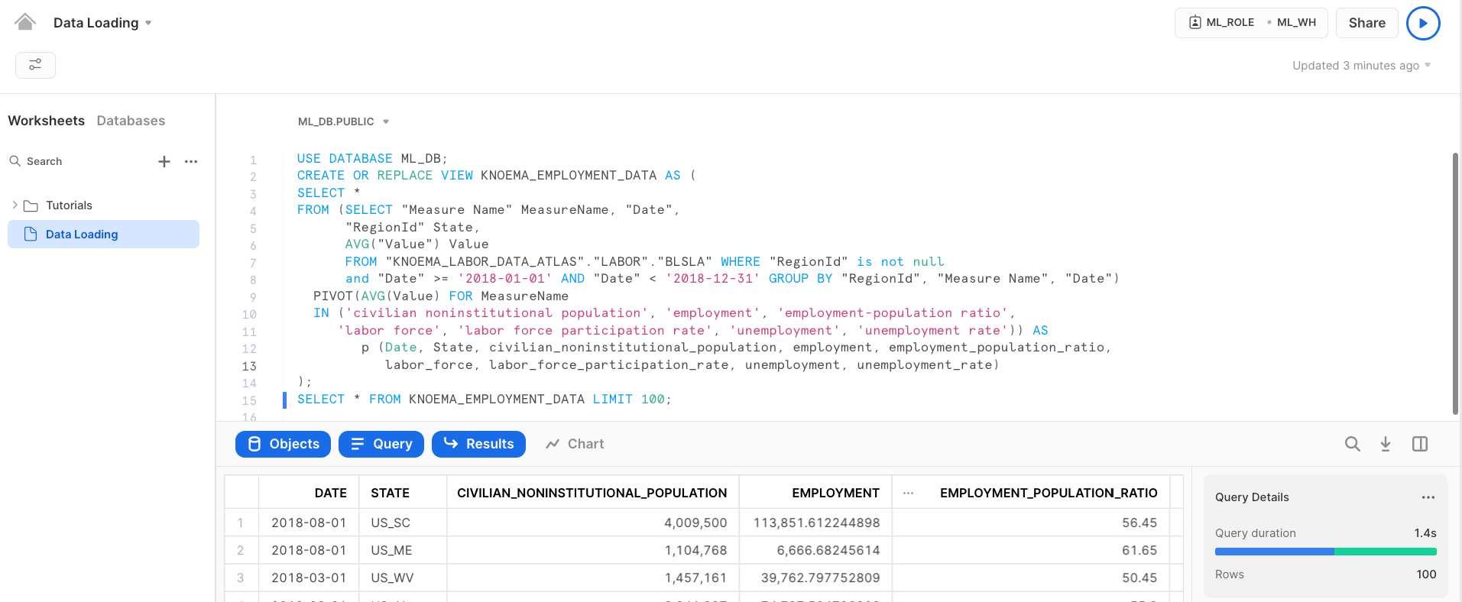Toggle the split panel view icon
Screen dimensions: 1462x602
tap(1419, 444)
